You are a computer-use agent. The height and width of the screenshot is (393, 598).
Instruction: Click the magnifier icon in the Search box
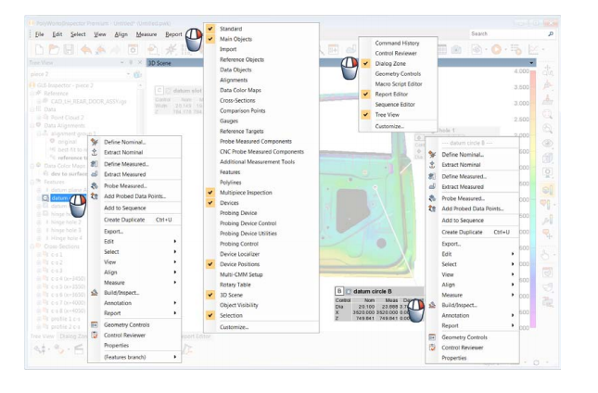(550, 33)
